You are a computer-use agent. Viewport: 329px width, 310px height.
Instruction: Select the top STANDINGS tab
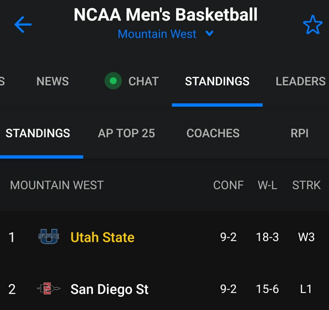pos(217,81)
